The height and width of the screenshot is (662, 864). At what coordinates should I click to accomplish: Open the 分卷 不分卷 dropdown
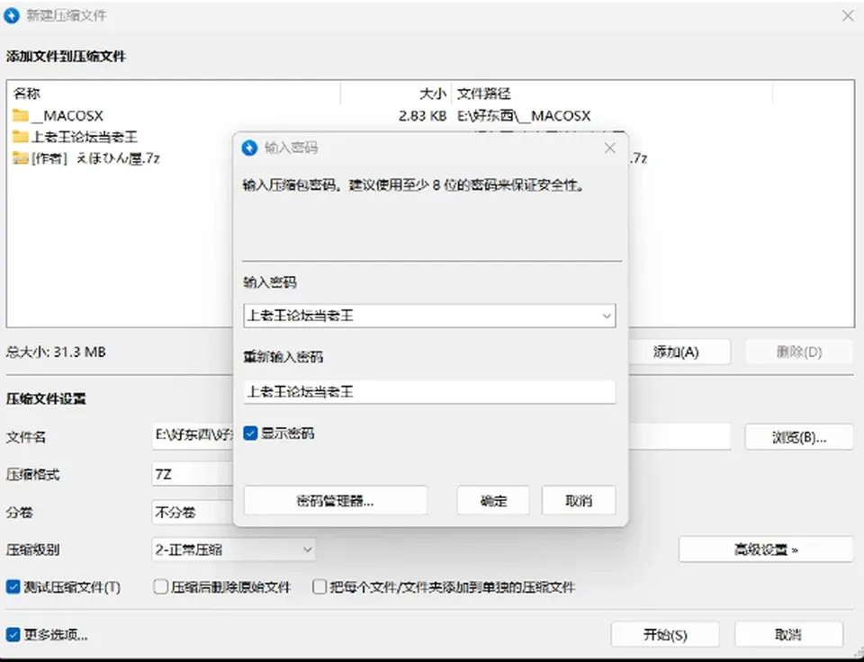tap(193, 512)
